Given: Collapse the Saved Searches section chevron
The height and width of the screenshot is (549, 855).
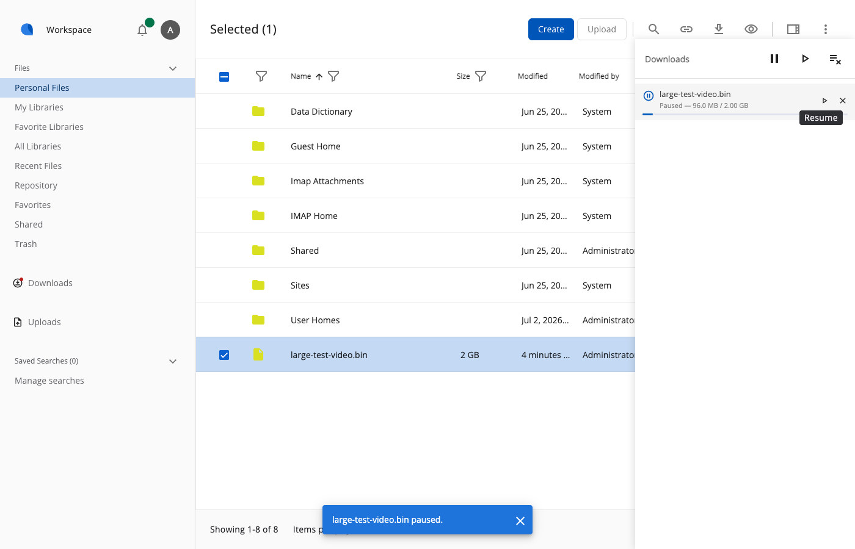Looking at the screenshot, I should pyautogui.click(x=173, y=361).
